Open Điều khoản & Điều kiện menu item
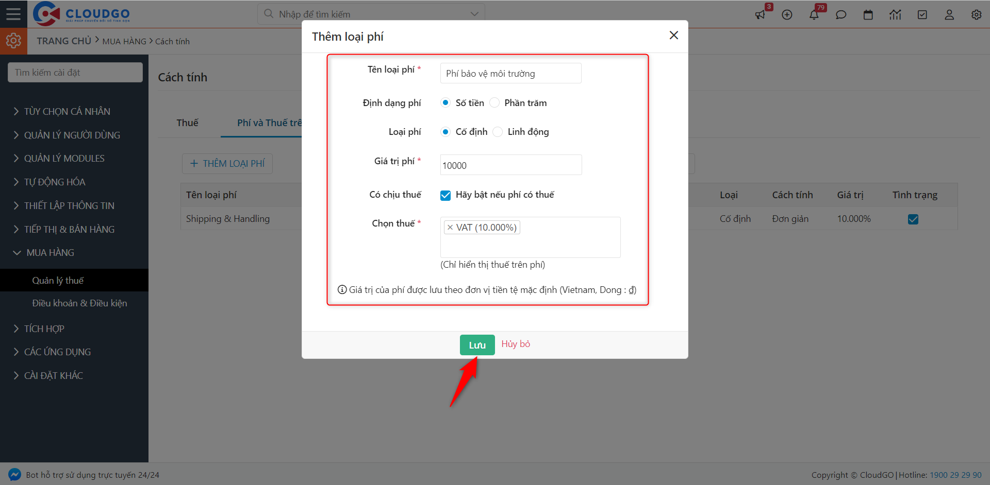This screenshot has height=485, width=990. click(x=79, y=303)
